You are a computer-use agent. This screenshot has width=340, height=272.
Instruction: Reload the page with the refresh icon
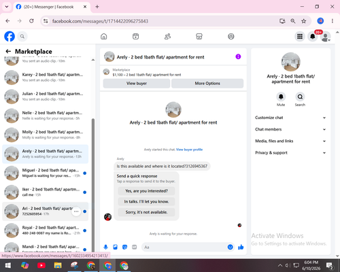tap(31, 21)
